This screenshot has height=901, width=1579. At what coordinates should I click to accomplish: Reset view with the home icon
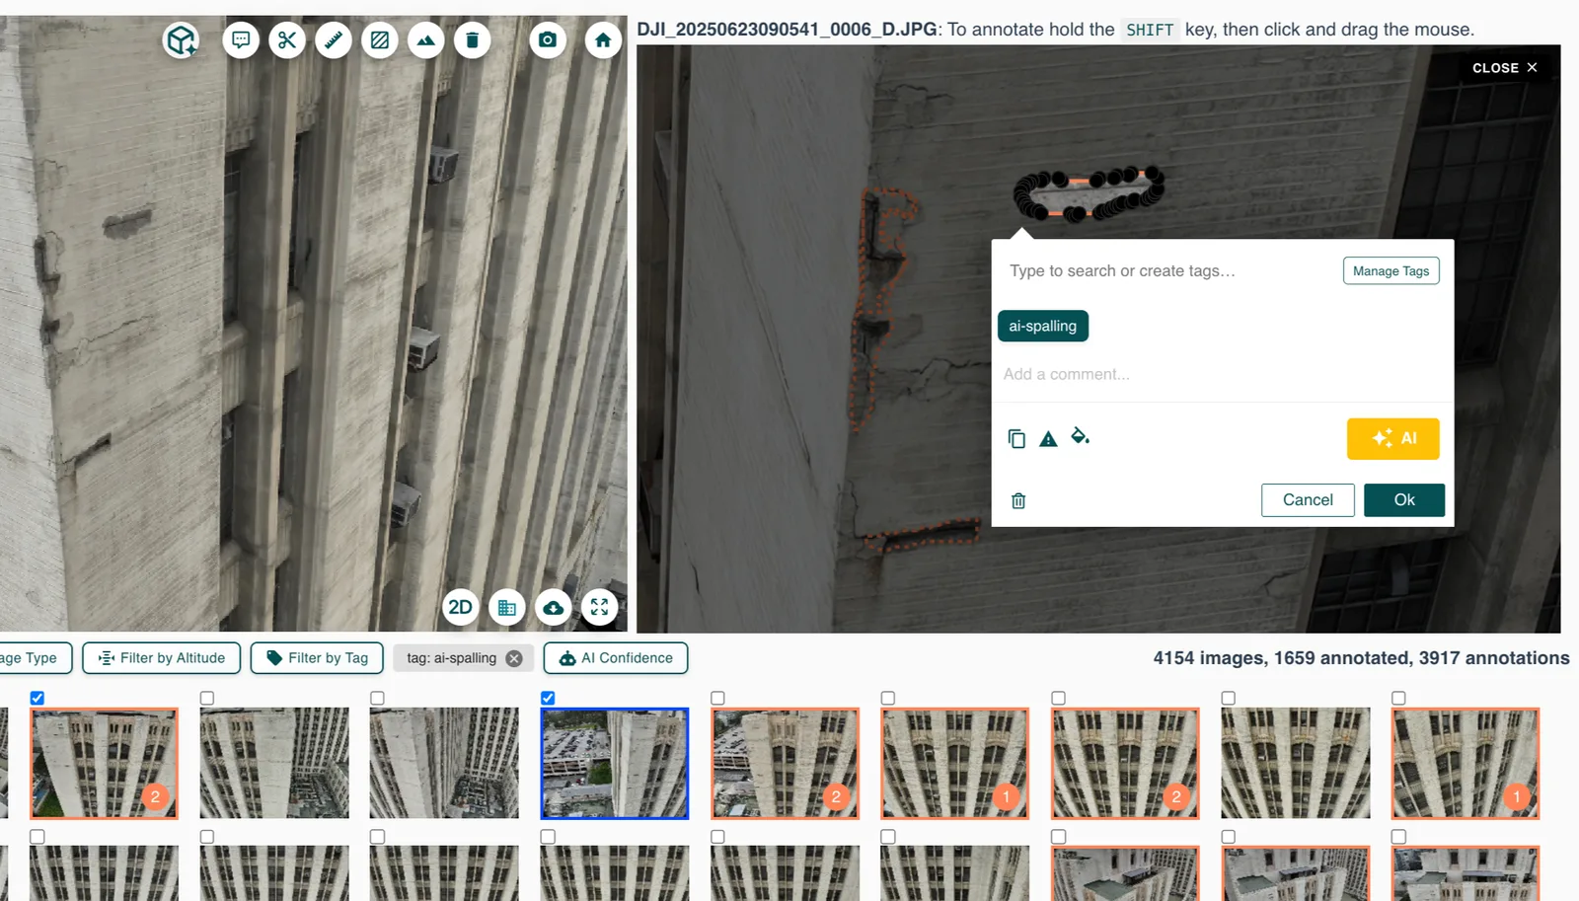click(x=603, y=40)
